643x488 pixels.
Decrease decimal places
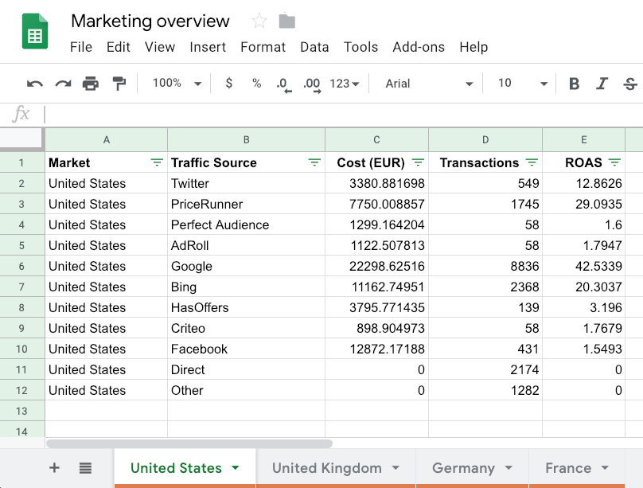click(x=283, y=84)
